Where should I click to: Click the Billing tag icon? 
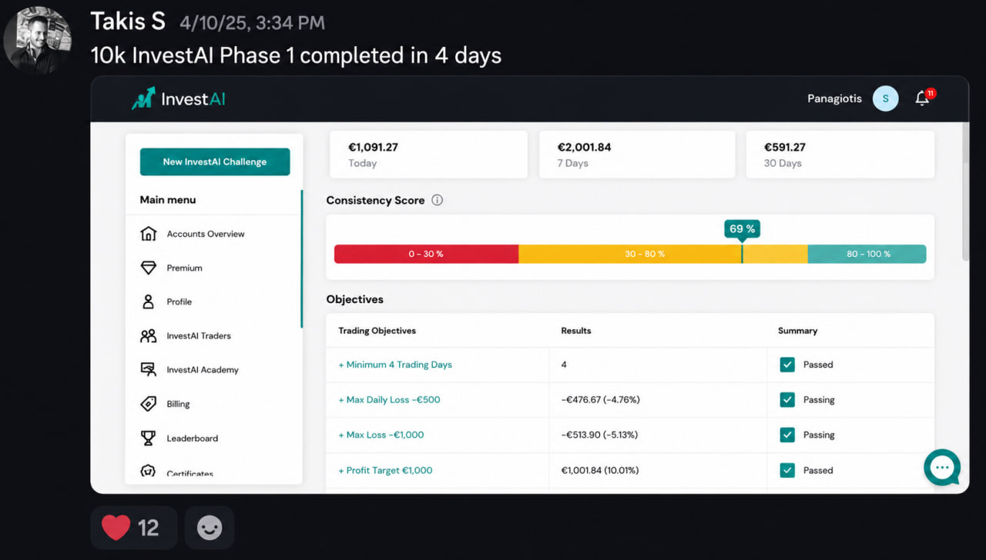pos(149,404)
